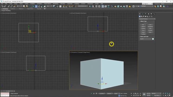This screenshot has height=97, width=173.
Task: Click the X coordinate field in the status bar
Action: click(x=102, y=93)
